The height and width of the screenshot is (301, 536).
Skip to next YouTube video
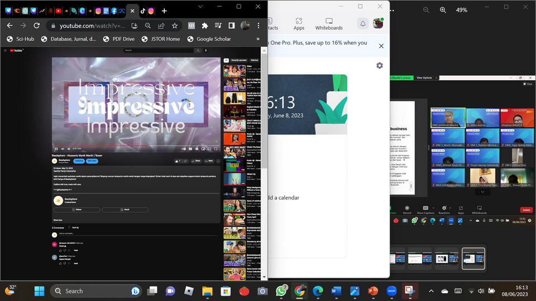[63, 149]
